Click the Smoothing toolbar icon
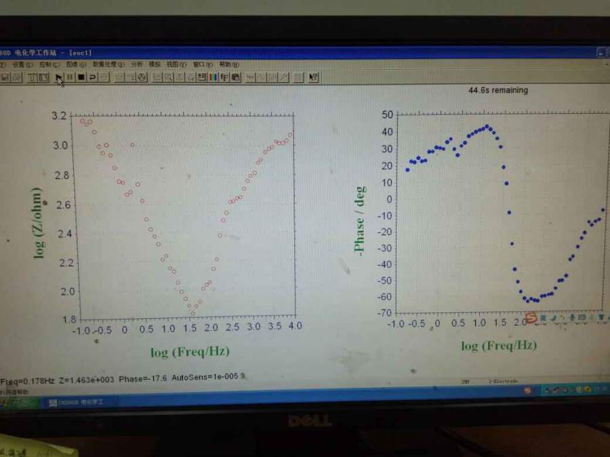Screen dimensions: 610x457 coord(251,77)
